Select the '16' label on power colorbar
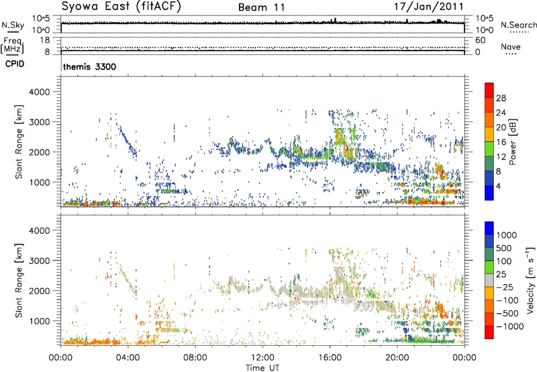Viewport: 537px width, 372px height. click(501, 142)
